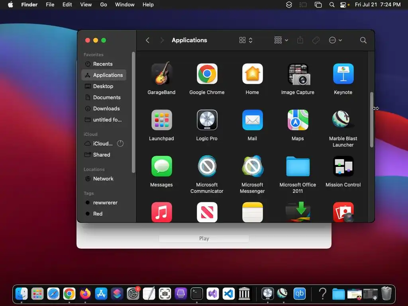Screen dimensions: 408x306
Task: Select the Photo Booth app icon
Action: point(343,212)
